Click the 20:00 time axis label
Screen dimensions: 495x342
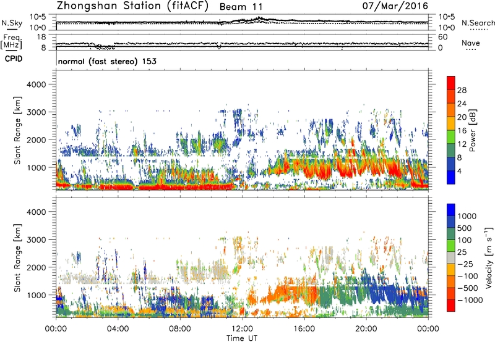click(366, 329)
